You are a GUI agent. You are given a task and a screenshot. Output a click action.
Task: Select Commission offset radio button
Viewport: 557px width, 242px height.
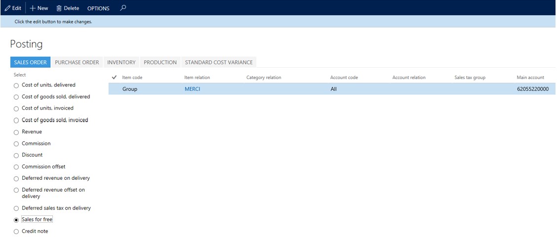(x=16, y=167)
